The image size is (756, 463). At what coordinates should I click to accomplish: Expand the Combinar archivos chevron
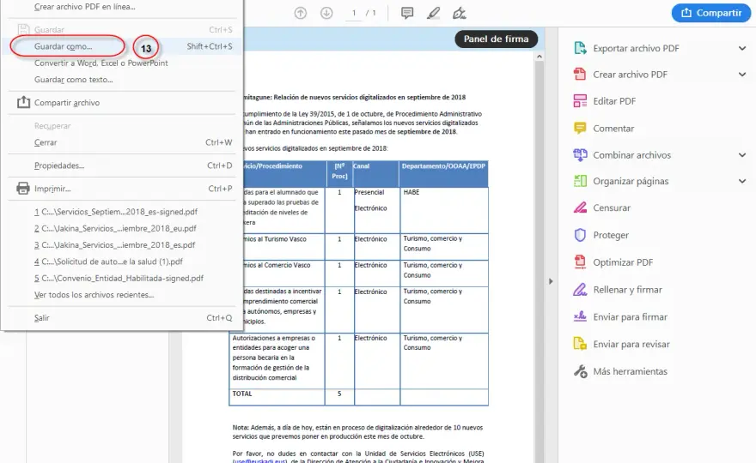coord(742,155)
